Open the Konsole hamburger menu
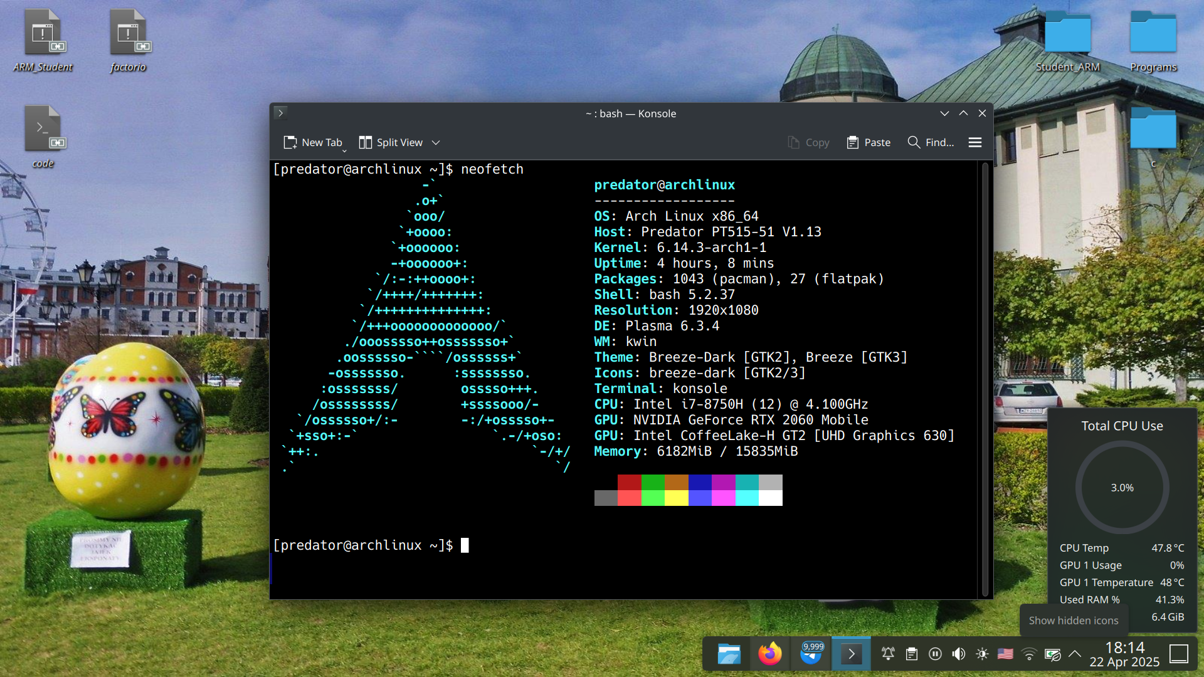 pos(974,142)
